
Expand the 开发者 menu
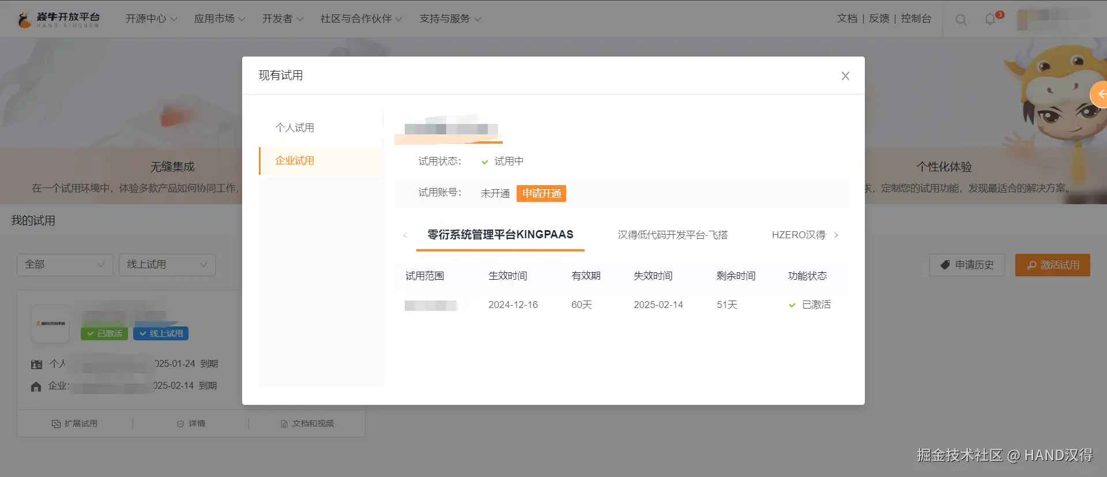pos(283,18)
